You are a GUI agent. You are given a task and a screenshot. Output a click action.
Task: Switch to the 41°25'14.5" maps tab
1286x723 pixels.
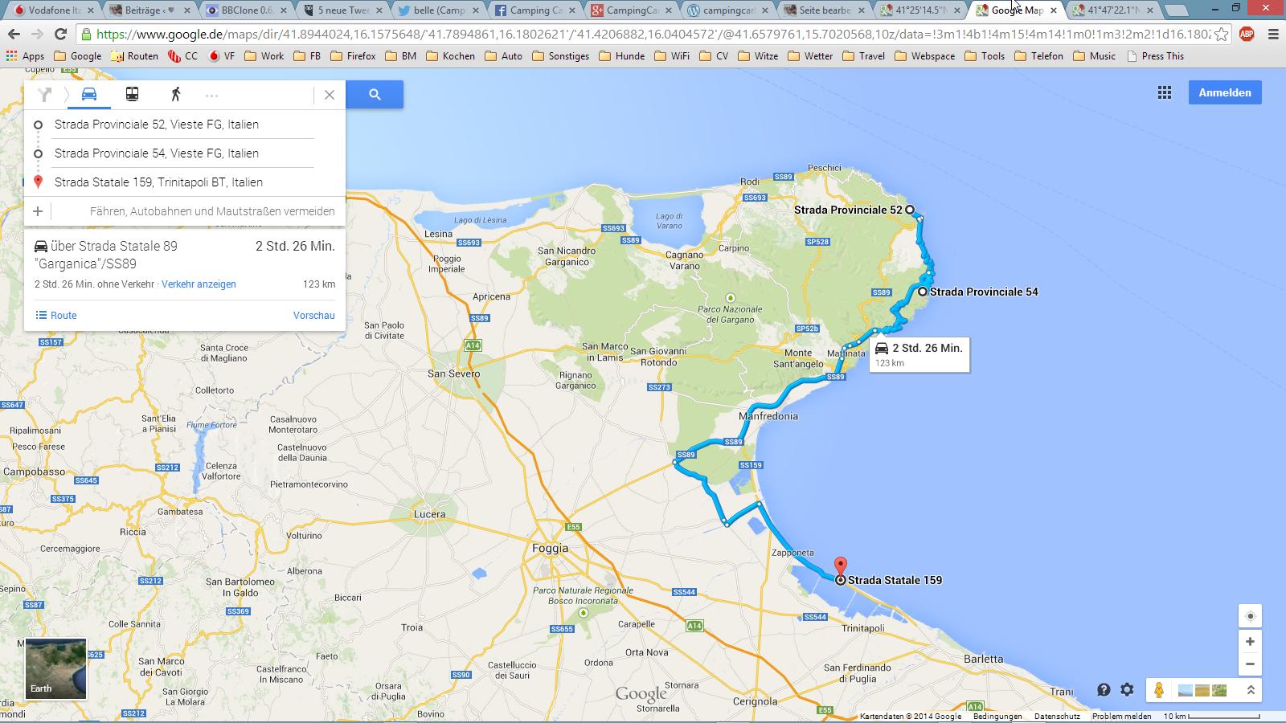click(921, 10)
